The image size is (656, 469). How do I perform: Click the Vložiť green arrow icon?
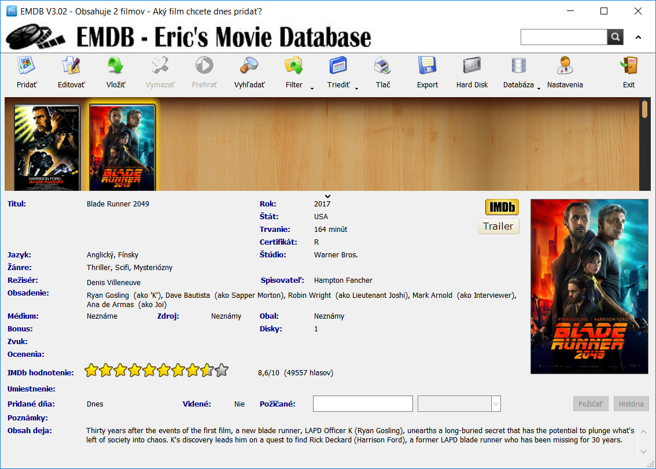[x=116, y=66]
